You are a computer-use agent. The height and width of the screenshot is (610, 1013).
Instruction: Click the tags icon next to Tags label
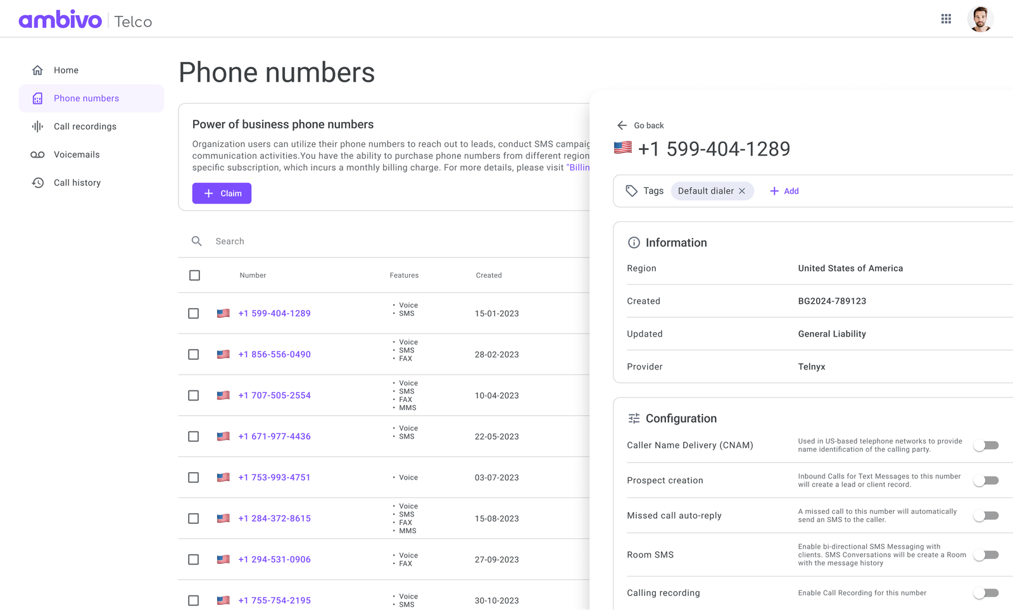[x=631, y=190]
